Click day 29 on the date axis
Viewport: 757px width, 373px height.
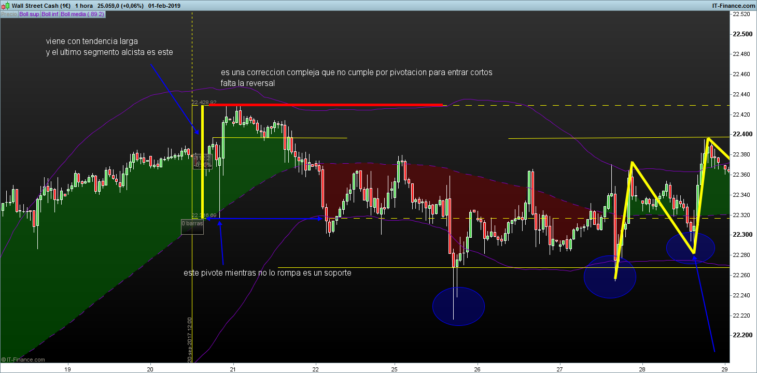725,369
